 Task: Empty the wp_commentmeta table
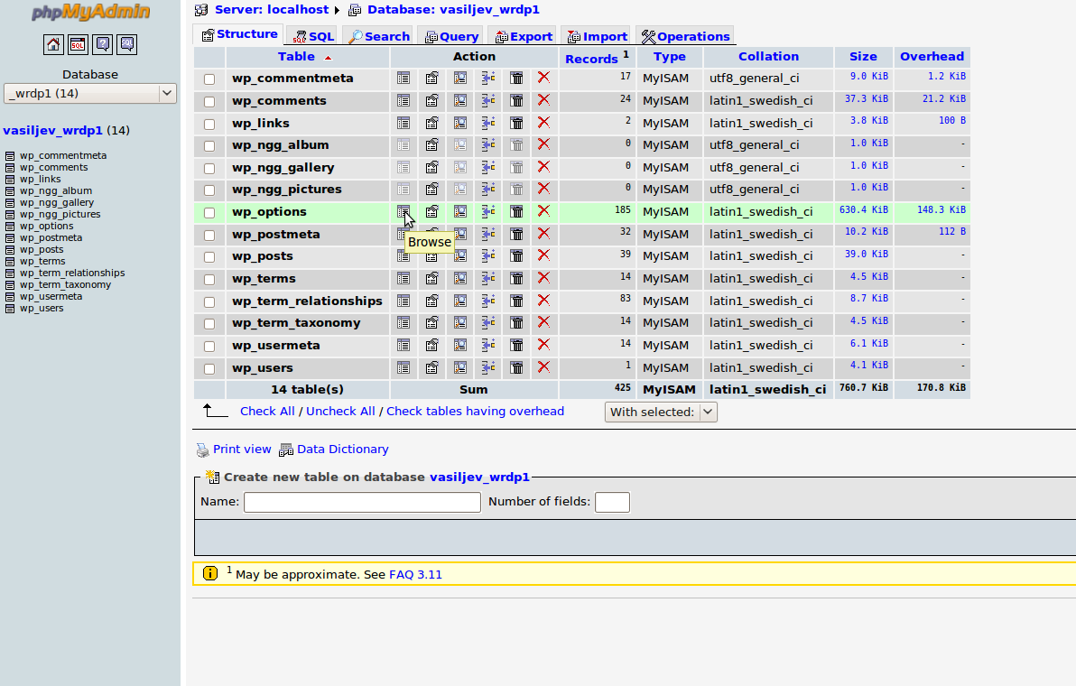point(516,79)
